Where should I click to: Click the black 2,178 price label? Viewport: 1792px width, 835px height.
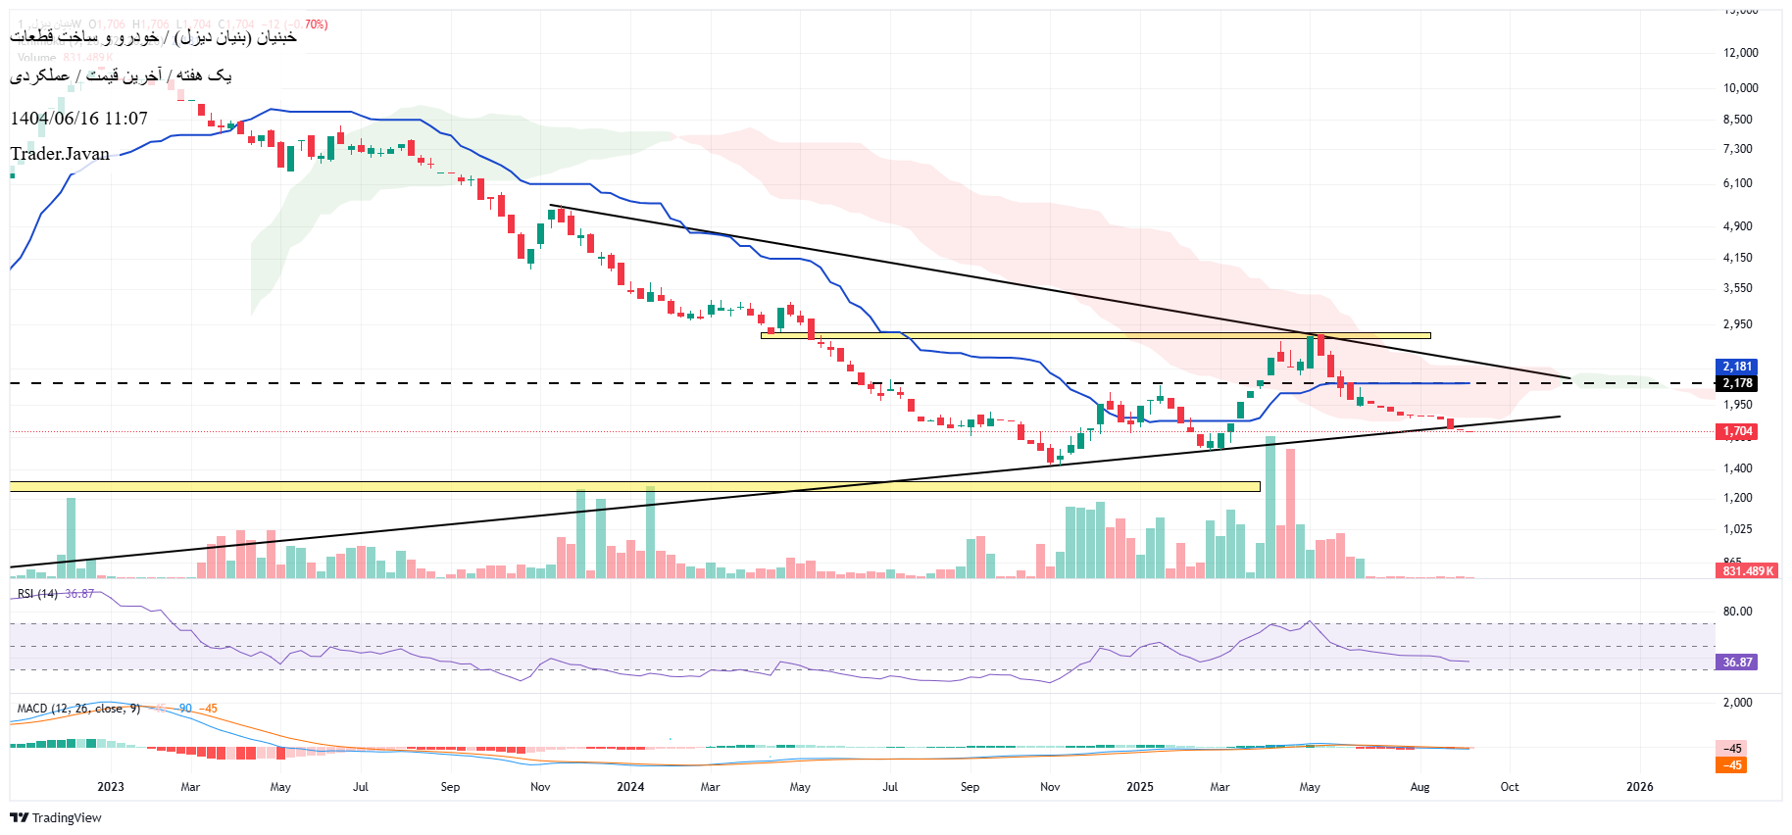1737,383
